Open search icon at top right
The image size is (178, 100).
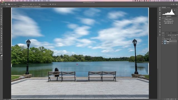click(x=171, y=4)
